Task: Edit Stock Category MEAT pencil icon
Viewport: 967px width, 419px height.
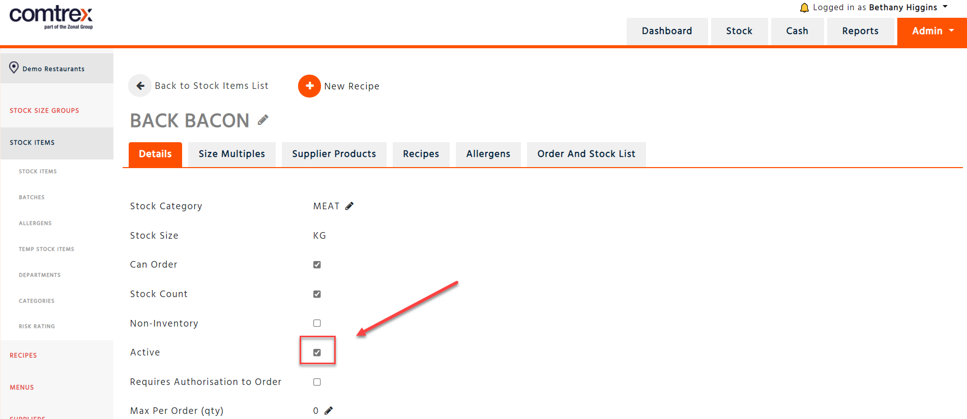Action: pyautogui.click(x=349, y=206)
